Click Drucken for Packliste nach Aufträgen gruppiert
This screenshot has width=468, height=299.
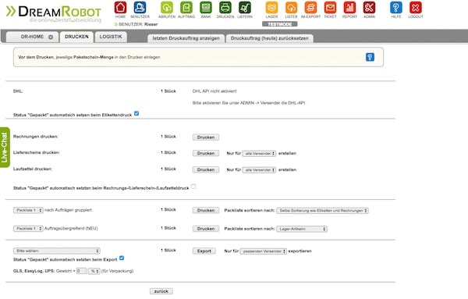[206, 210]
